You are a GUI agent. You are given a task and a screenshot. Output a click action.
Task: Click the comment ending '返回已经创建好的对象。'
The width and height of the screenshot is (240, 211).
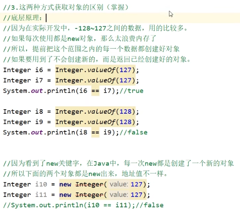97,59
